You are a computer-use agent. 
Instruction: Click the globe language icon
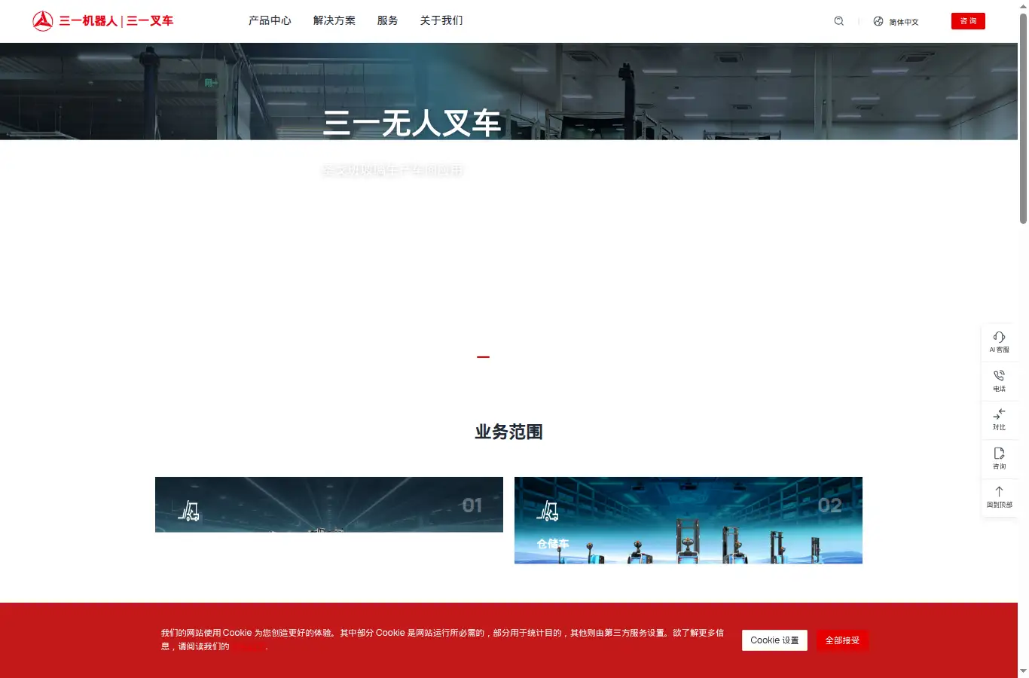tap(878, 21)
